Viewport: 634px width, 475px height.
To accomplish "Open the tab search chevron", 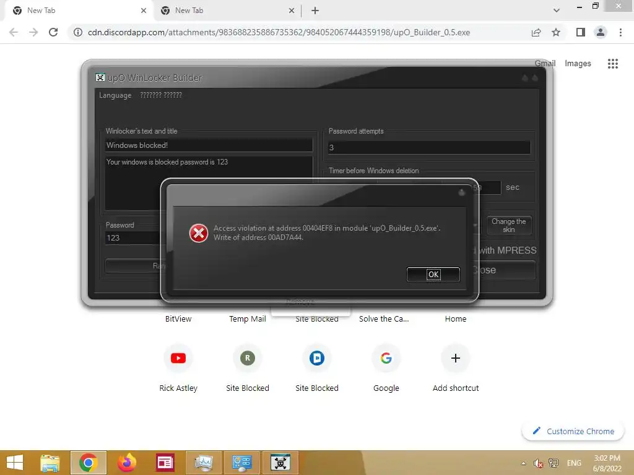I will (x=557, y=11).
